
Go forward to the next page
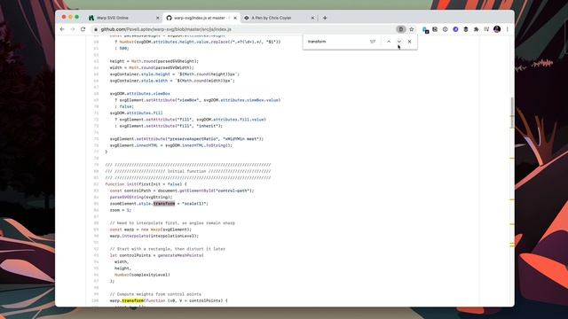[73, 29]
